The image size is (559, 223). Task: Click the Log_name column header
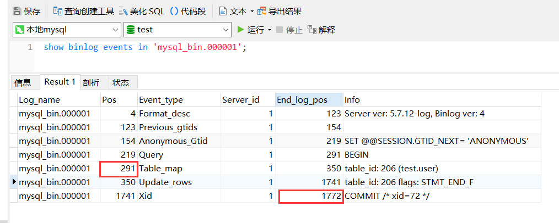pyautogui.click(x=59, y=100)
